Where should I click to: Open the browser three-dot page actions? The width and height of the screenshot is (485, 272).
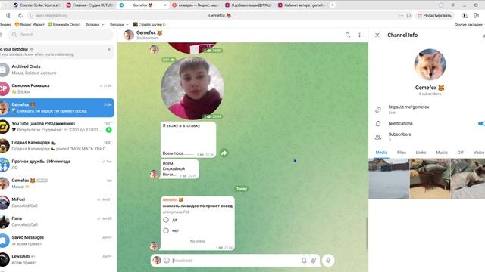click(x=401, y=15)
